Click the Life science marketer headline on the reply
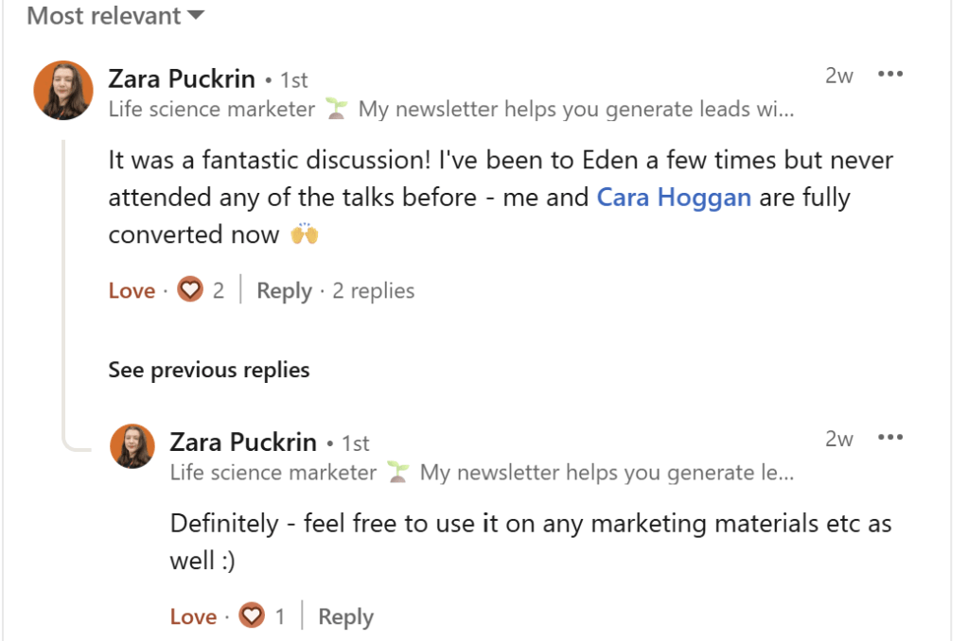 (273, 472)
